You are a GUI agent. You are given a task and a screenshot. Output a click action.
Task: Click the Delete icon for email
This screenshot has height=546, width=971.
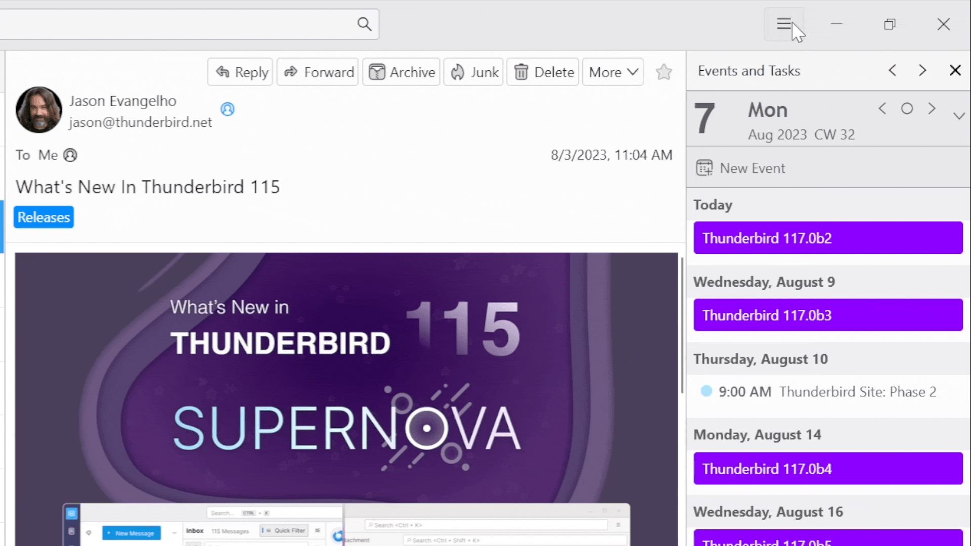(x=543, y=72)
